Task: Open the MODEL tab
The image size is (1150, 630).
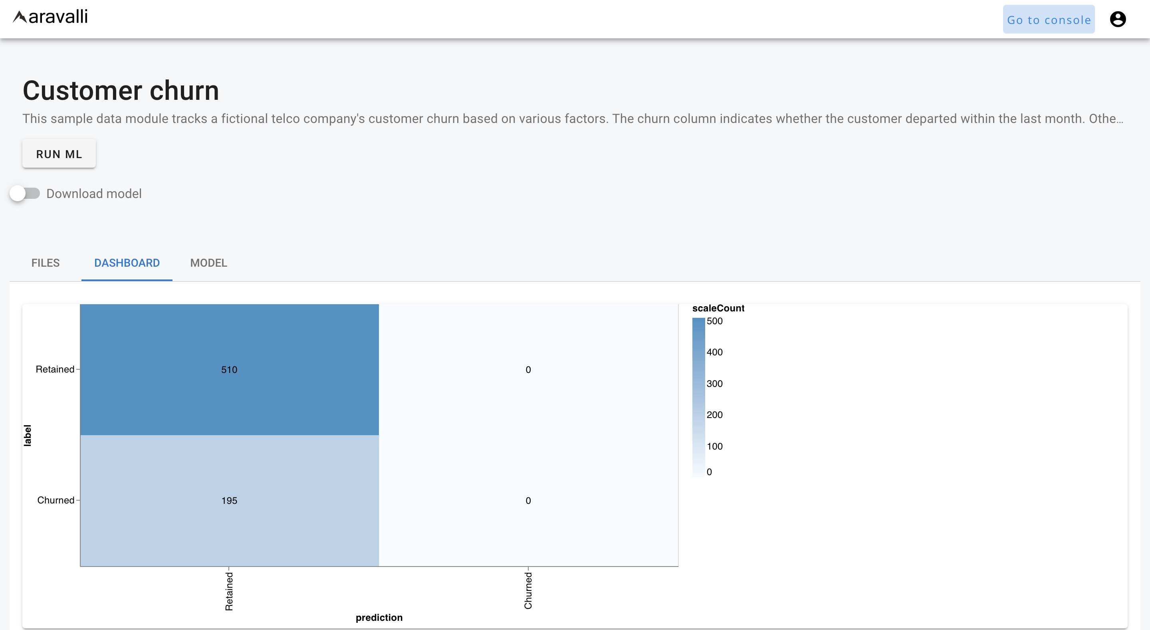Action: [x=208, y=263]
